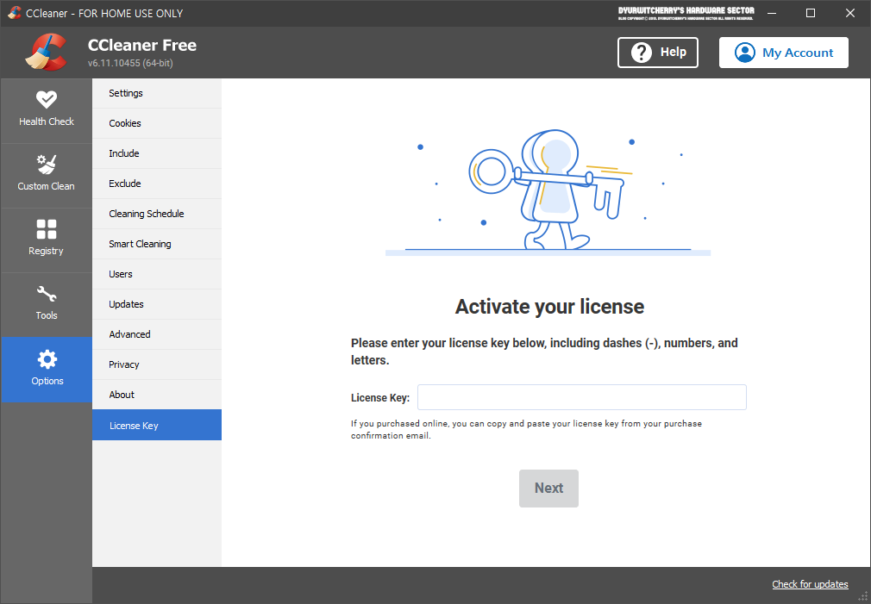Open the Health Check section
The image size is (871, 604).
(x=46, y=111)
